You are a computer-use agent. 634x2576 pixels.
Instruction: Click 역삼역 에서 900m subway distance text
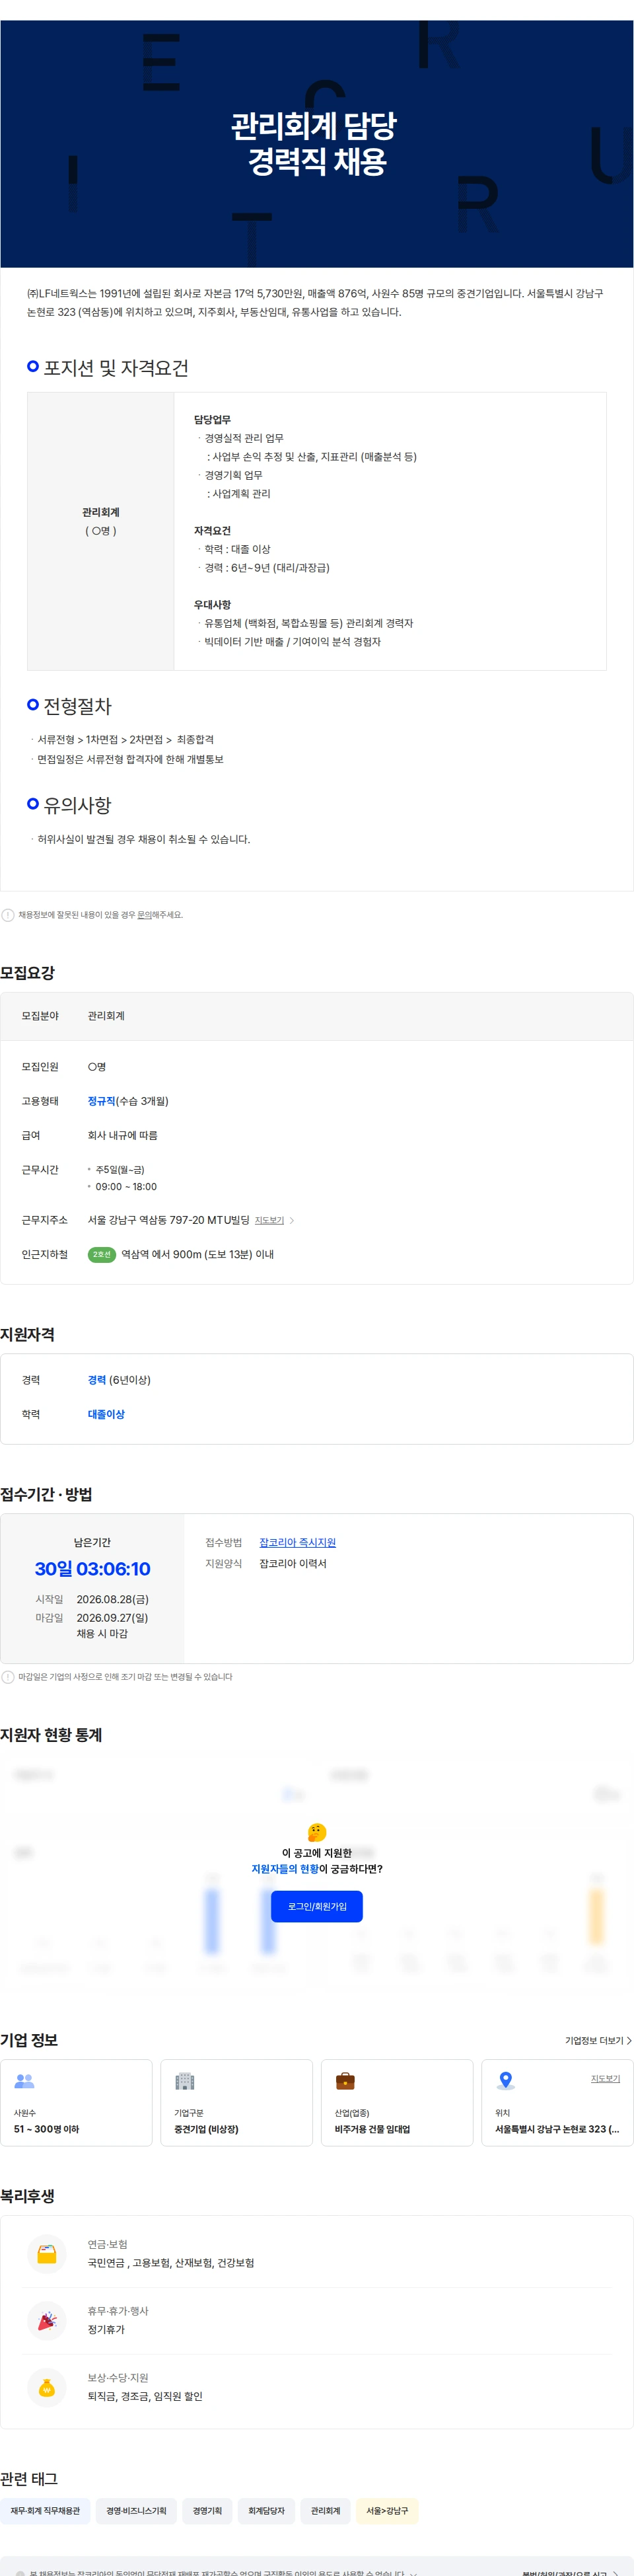tap(197, 1254)
